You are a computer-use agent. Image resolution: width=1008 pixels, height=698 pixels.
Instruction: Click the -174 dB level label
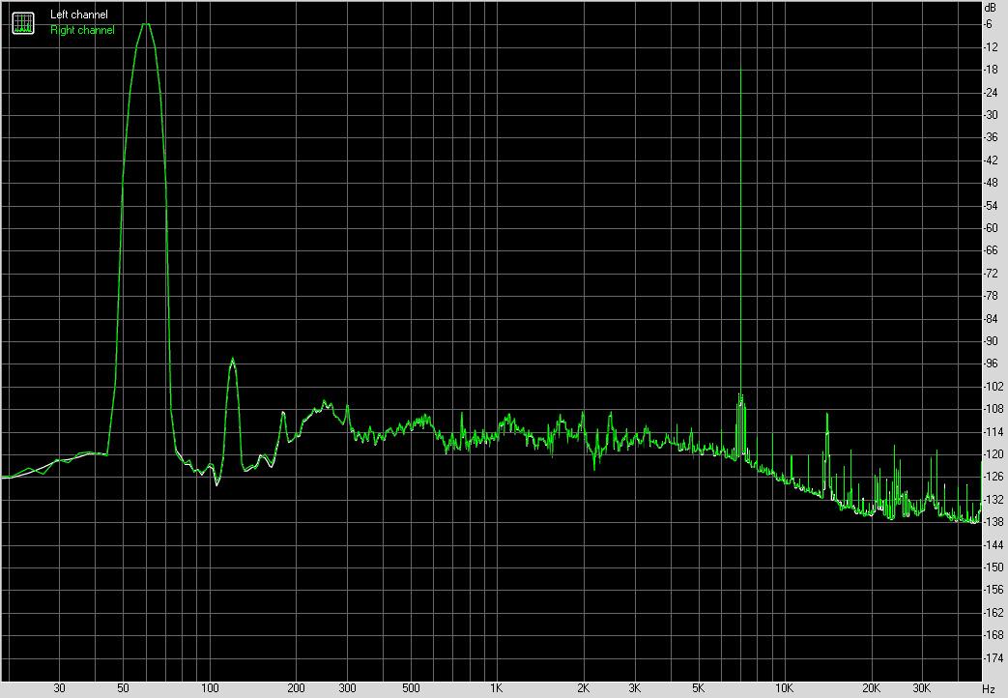(990, 657)
